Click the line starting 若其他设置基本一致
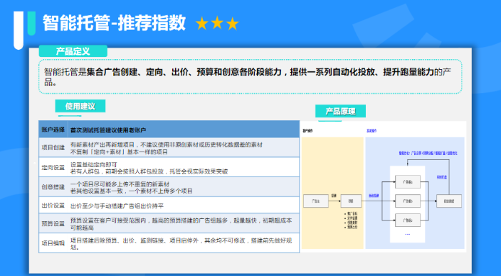The image size is (501, 276). click(x=132, y=191)
